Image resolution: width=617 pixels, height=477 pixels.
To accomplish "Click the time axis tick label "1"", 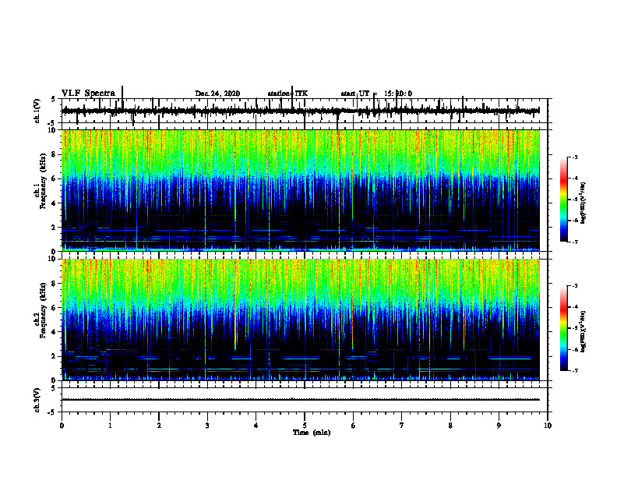I will click(x=110, y=426).
